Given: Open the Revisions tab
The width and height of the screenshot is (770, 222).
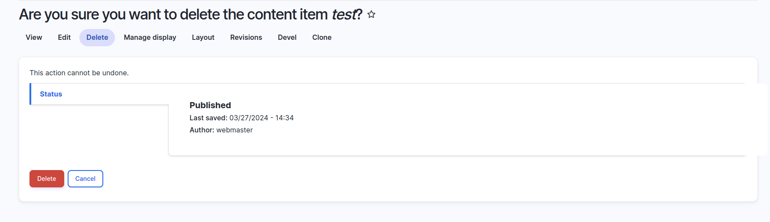Looking at the screenshot, I should coord(246,38).
